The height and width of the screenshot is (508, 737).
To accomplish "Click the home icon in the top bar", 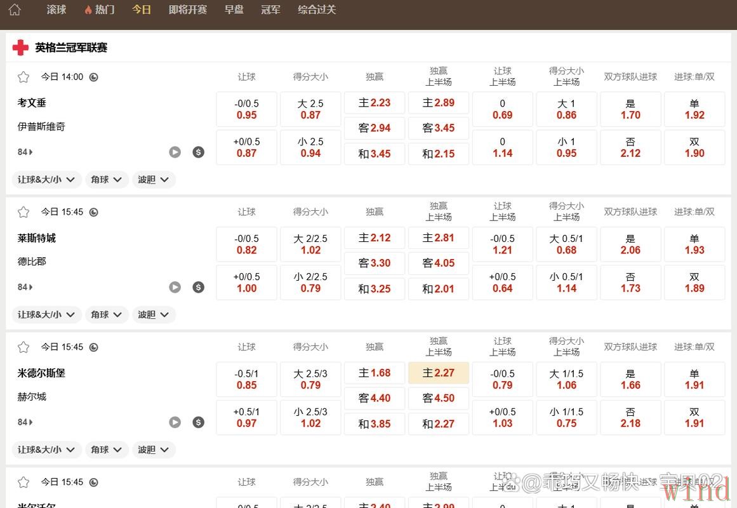I will coord(14,10).
